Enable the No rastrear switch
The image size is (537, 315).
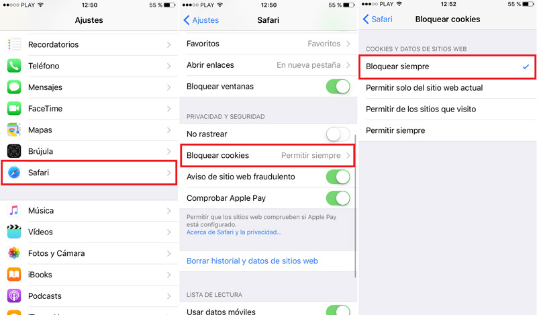click(338, 134)
